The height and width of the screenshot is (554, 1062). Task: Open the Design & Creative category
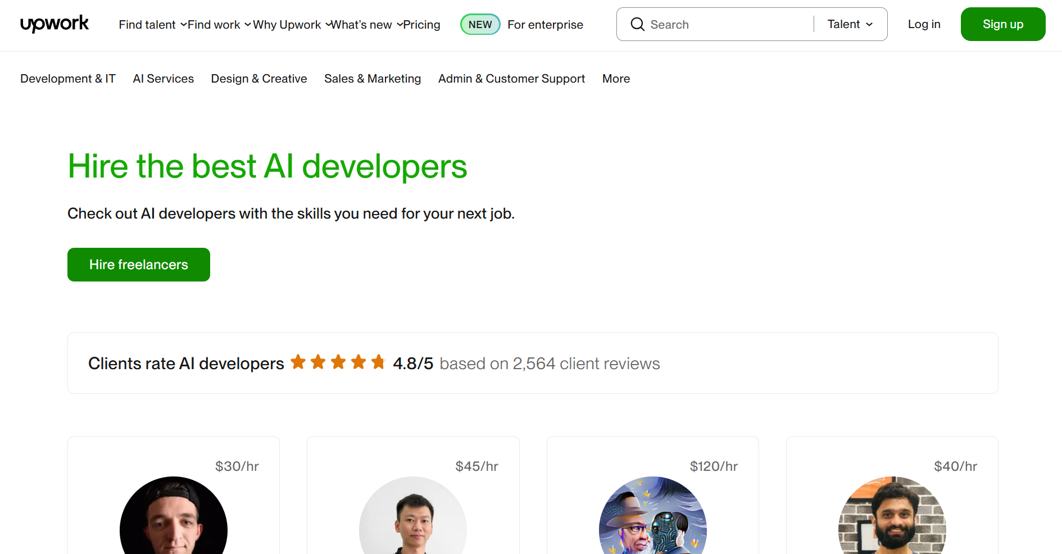[x=259, y=79]
